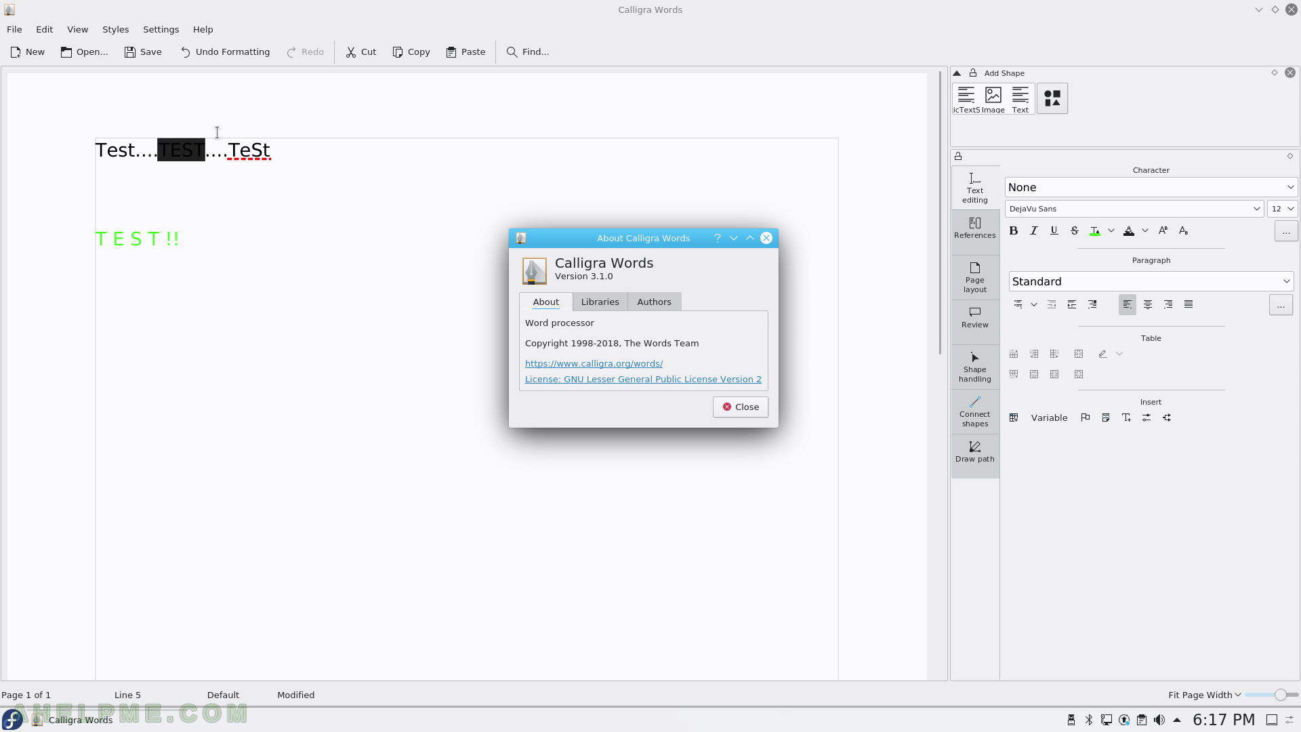Set paragraph alignment to justified
This screenshot has height=732, width=1301.
(1189, 304)
